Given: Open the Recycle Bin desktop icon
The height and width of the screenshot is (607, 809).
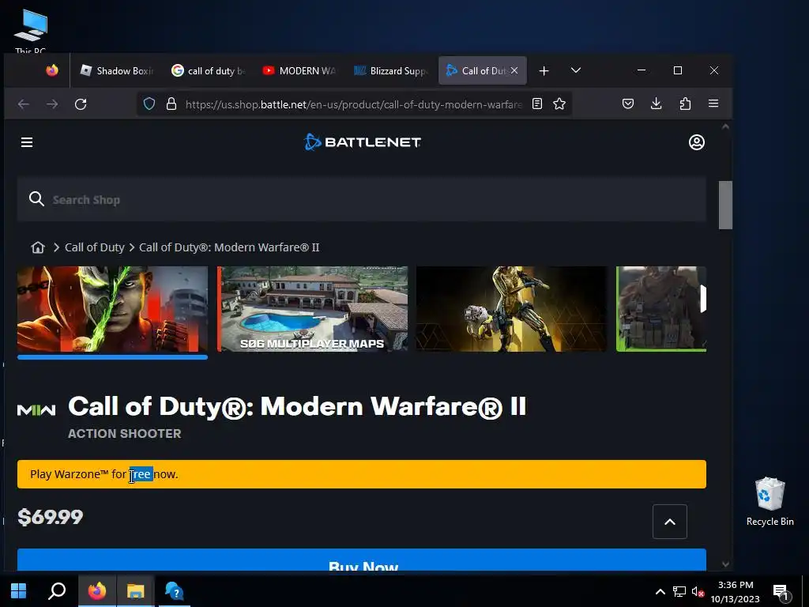Looking at the screenshot, I should pyautogui.click(x=769, y=501).
